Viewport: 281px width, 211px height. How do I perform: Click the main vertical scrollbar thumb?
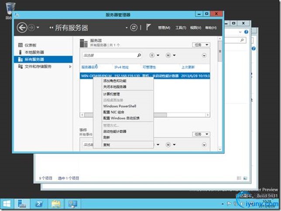[x=220, y=51]
